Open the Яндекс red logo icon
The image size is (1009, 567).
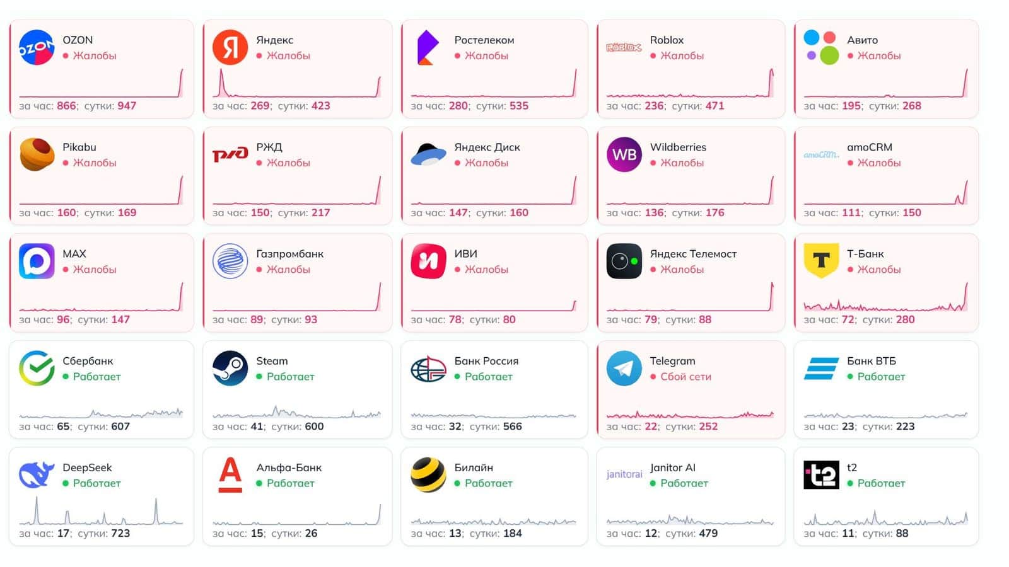230,47
